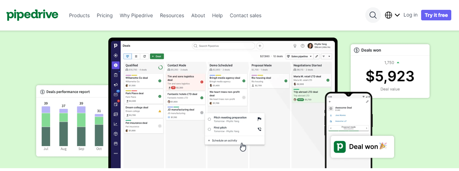Check the Pitch meeting preparation radio circle
Screen dimensions: 459x171
[209, 119]
